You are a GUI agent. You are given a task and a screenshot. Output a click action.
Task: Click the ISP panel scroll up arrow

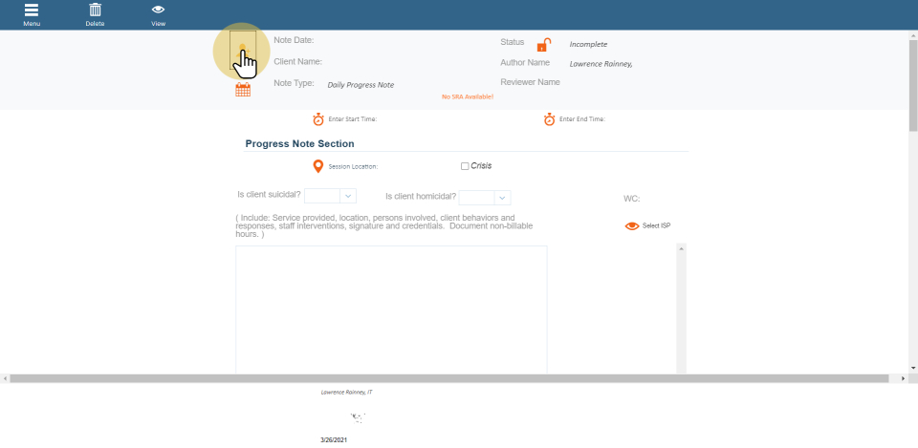tap(682, 248)
